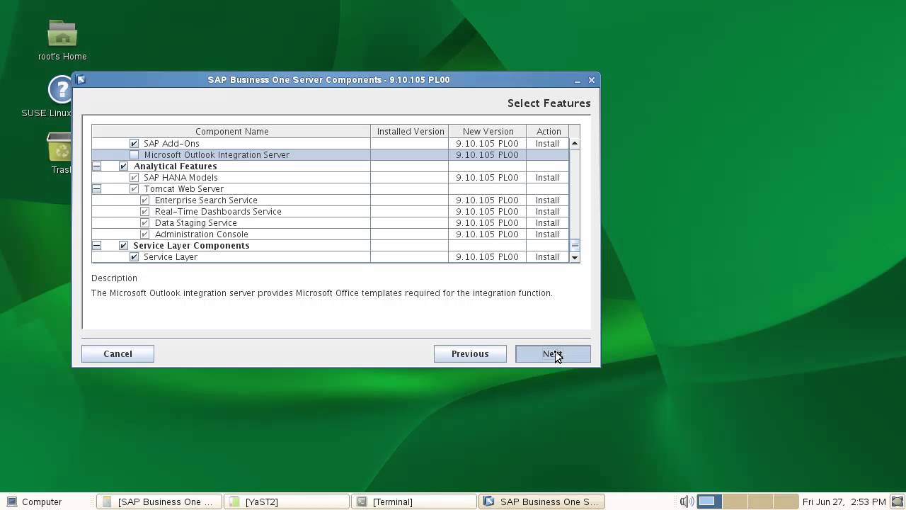
Task: Minimize the SAP Business One installer window
Action: pyautogui.click(x=578, y=80)
